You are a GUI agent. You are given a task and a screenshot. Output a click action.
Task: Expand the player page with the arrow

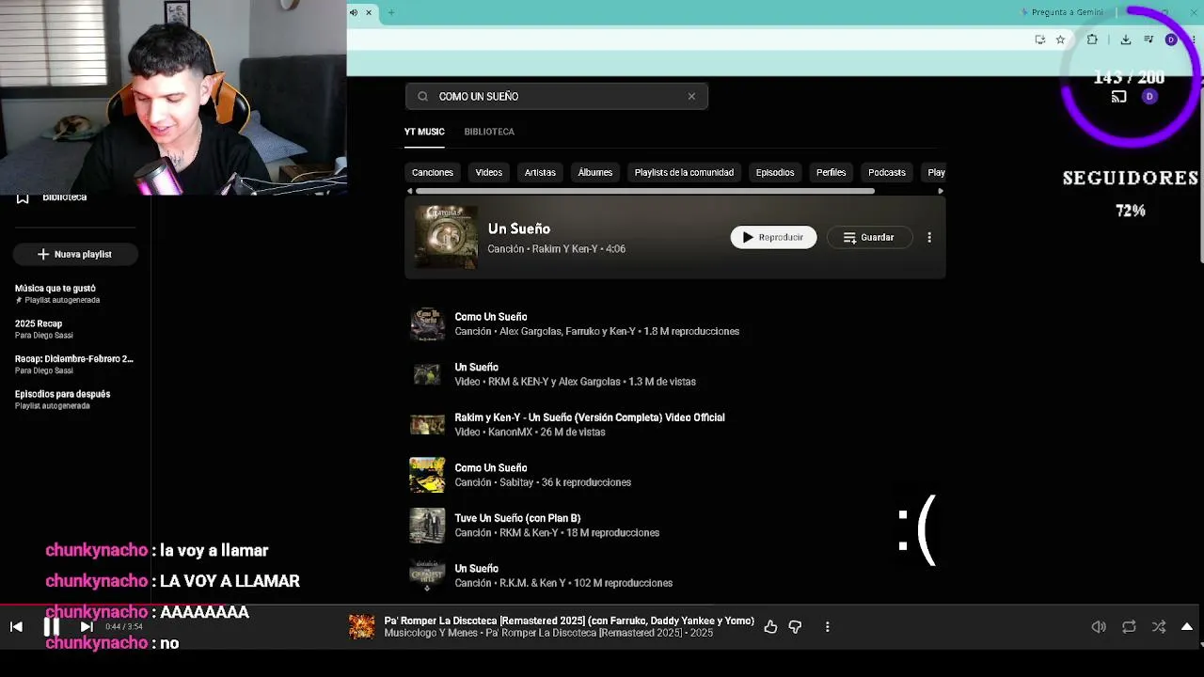1187,626
